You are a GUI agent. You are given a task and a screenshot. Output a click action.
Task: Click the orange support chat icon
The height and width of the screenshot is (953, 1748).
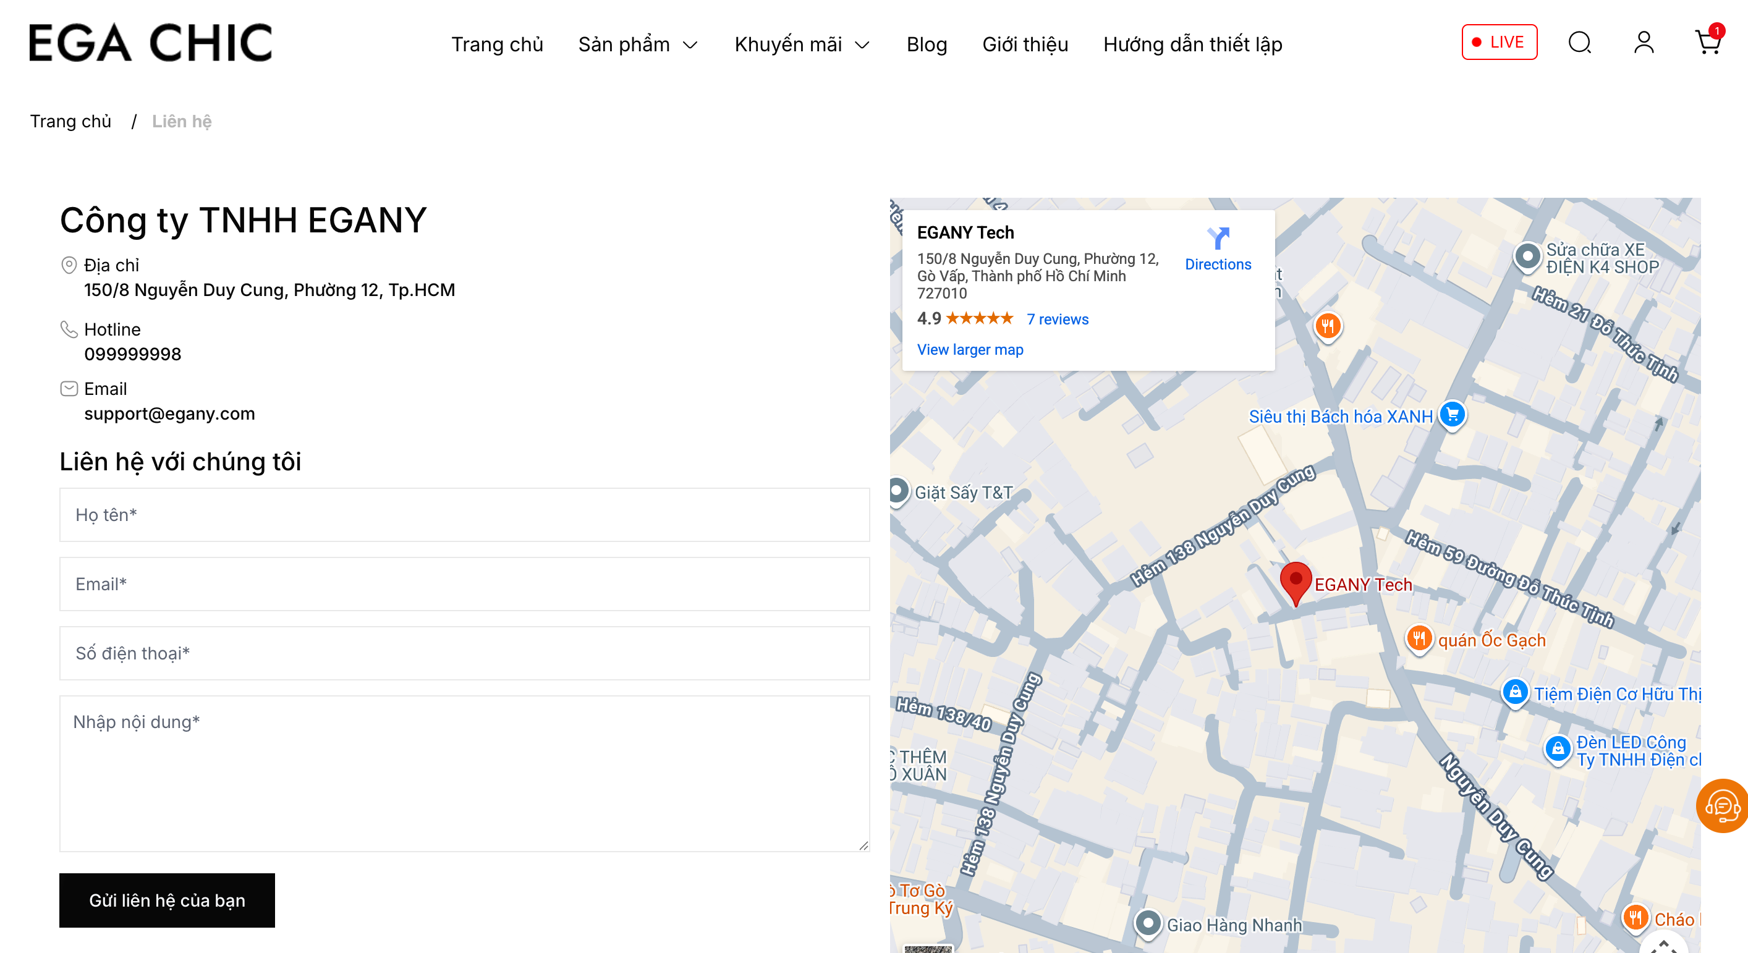1723,805
